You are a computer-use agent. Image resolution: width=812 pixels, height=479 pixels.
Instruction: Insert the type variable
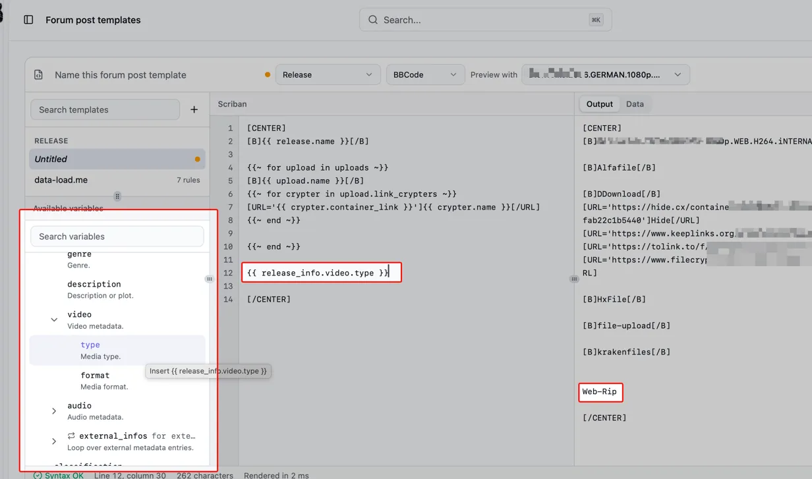(117, 351)
